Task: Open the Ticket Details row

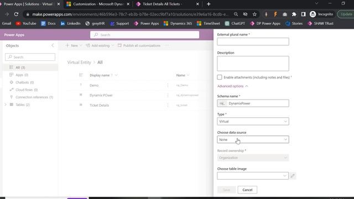Action: (x=99, y=105)
